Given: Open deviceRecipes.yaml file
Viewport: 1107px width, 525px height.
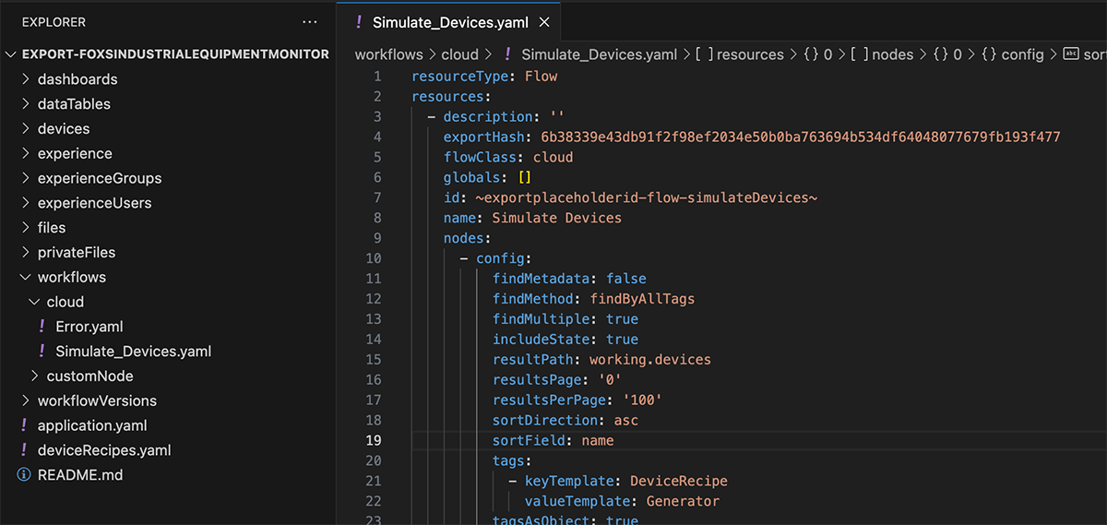Looking at the screenshot, I should pos(104,450).
